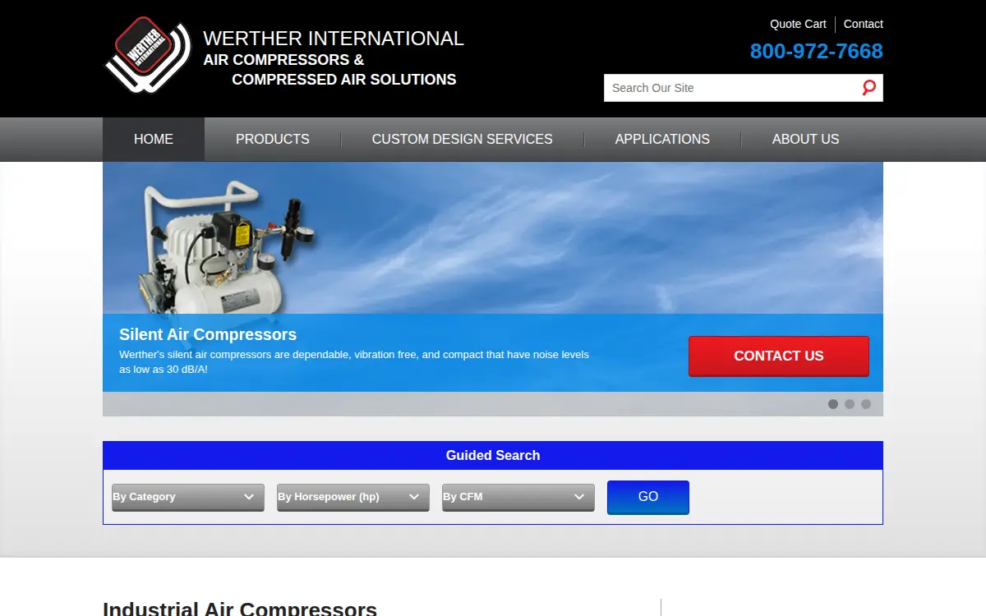Click the phone number 800-972-7668
The image size is (986, 616).
pos(816,51)
